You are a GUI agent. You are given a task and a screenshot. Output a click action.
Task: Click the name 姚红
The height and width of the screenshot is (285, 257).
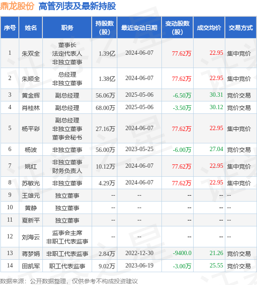pyautogui.click(x=31, y=166)
